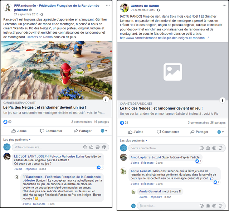Expand Les plus pertinents sort on Carnets de Rando post
The image size is (229, 211).
pos(133,140)
